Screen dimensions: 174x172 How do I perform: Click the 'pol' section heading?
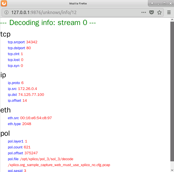point(5,133)
